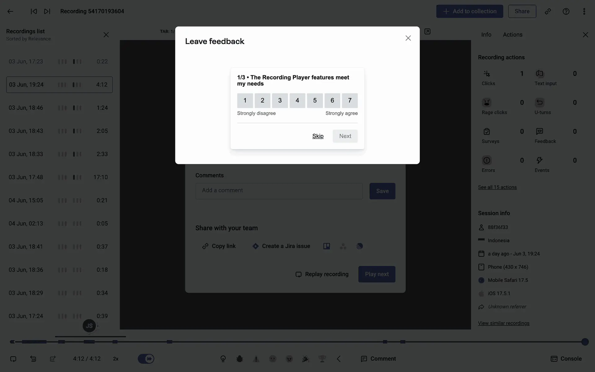This screenshot has width=595, height=372.
Task: Click the copy recording link icon
Action: (548, 11)
